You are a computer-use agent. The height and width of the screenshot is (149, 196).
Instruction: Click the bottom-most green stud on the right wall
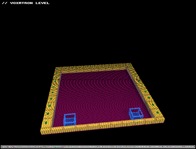pos(158,112)
